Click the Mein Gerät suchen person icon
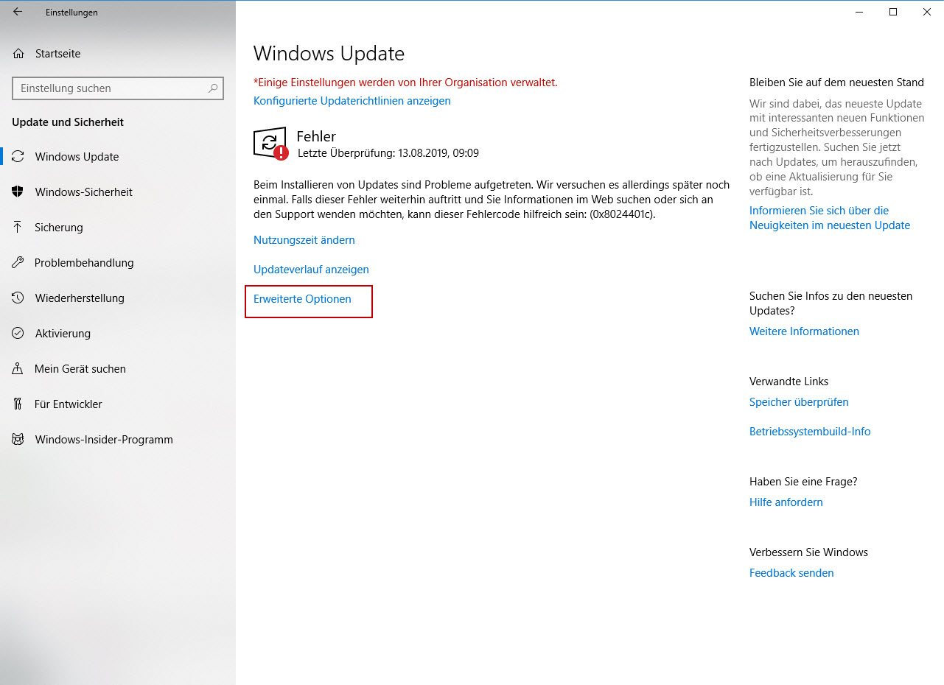The width and height of the screenshot is (944, 685). coord(18,369)
